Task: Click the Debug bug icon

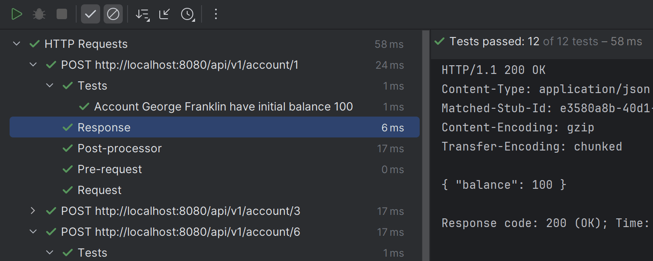Action: [39, 14]
